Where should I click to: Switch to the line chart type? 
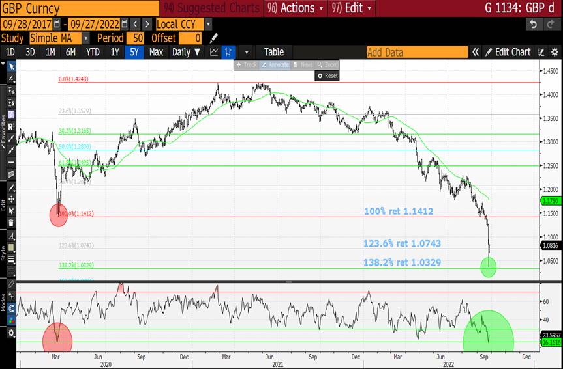point(214,52)
